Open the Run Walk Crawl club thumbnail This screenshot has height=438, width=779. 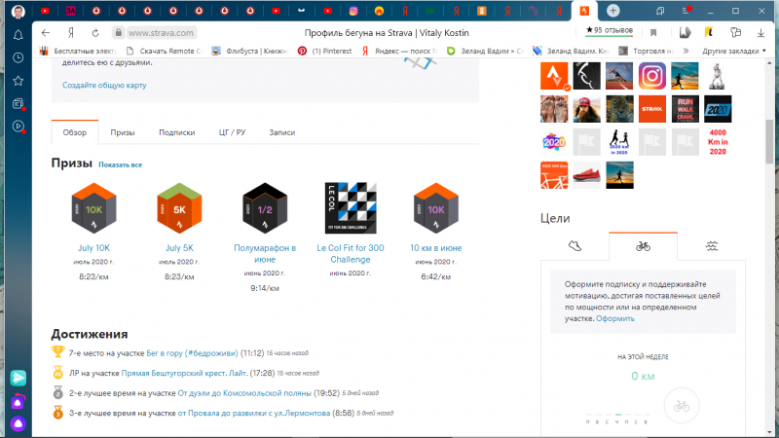coord(686,109)
